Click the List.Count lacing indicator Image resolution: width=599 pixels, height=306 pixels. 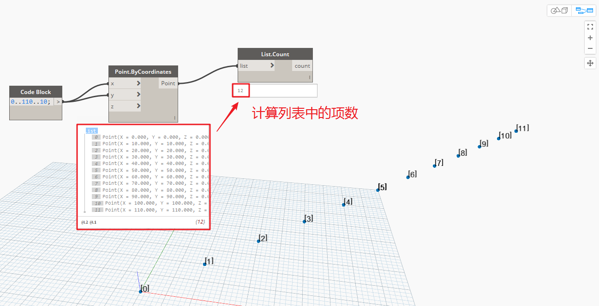pos(310,77)
